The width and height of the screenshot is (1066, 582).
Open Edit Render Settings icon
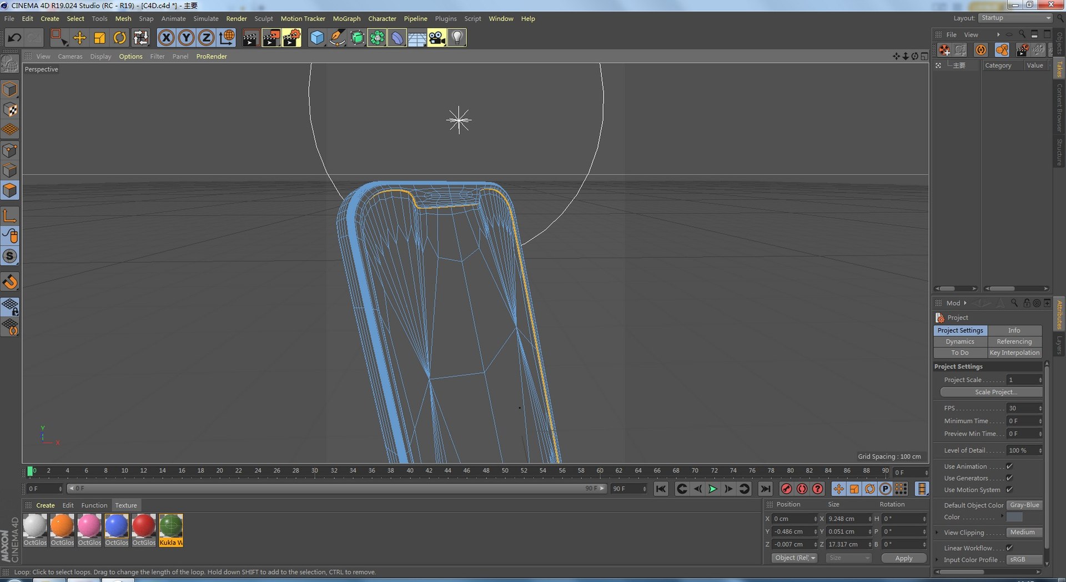coord(291,38)
